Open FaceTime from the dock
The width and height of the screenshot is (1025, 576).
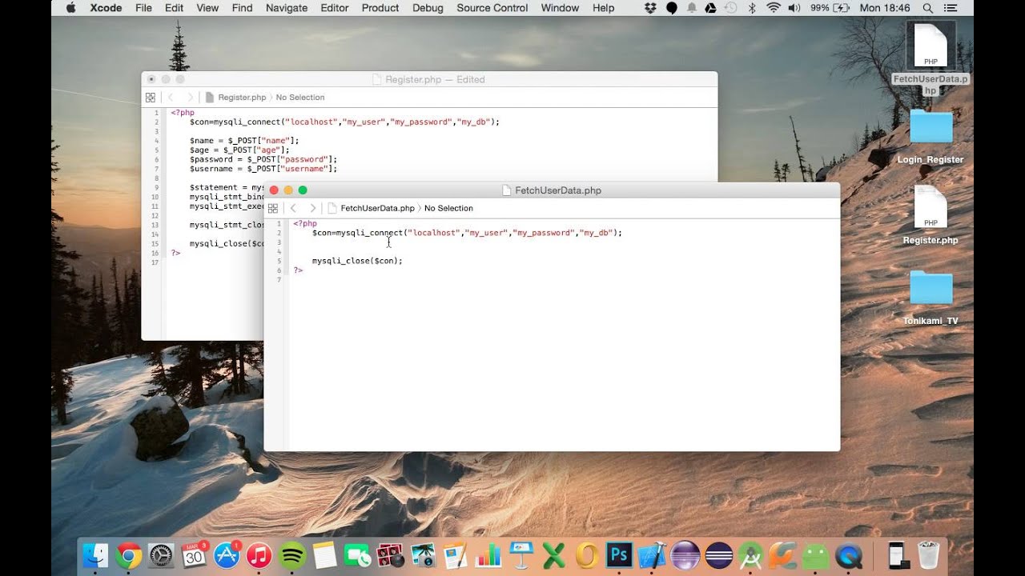pos(357,554)
